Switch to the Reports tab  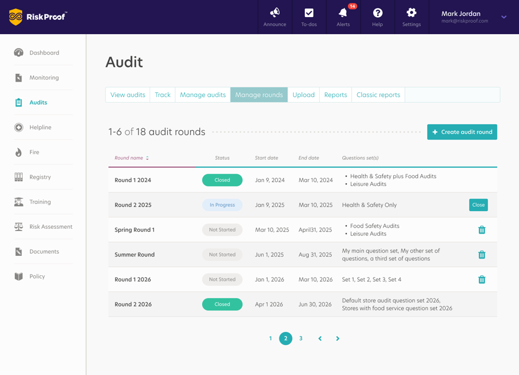pyautogui.click(x=336, y=95)
